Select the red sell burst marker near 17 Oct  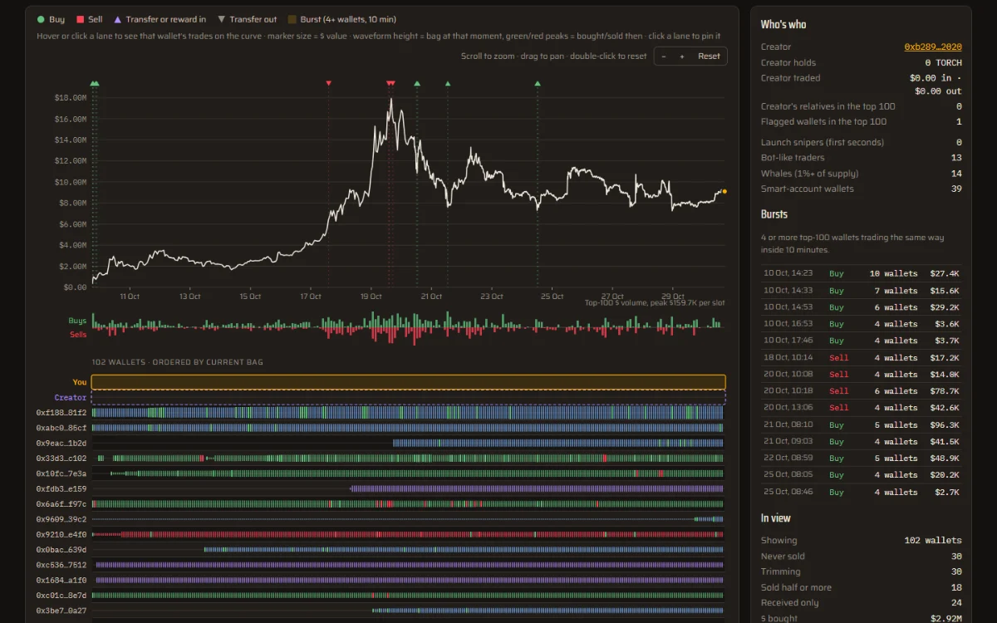click(328, 83)
